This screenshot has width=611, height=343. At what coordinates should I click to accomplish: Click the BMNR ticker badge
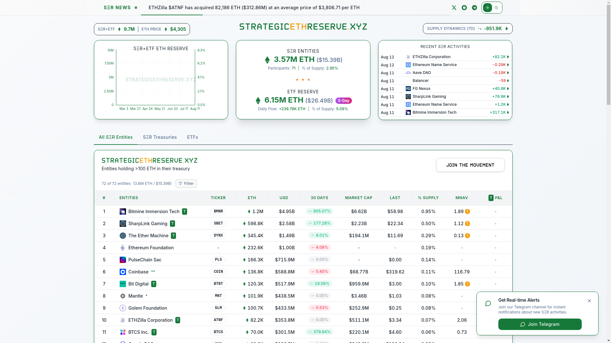[x=218, y=212]
